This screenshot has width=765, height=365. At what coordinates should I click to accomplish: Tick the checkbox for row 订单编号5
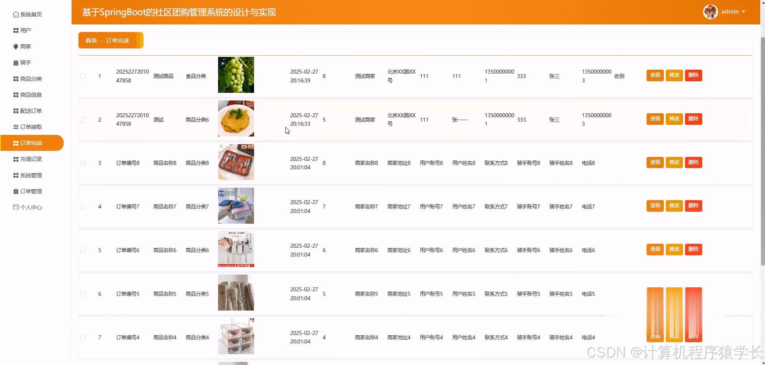pyautogui.click(x=83, y=294)
